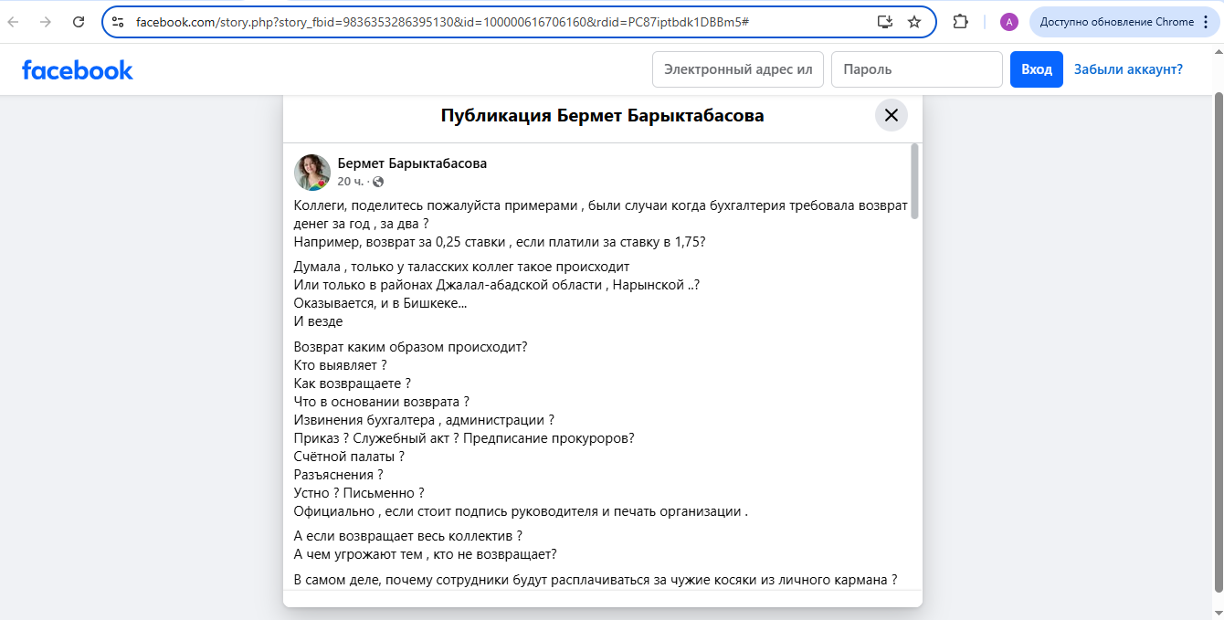Open the Chrome profile avatar

1008,22
